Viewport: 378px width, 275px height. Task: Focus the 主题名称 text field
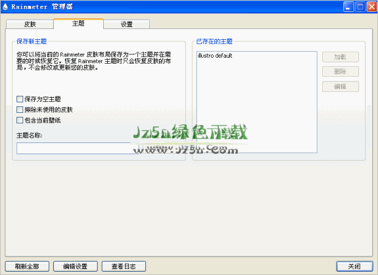point(78,148)
